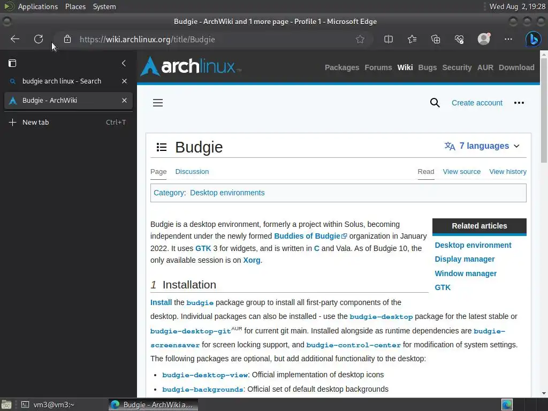Open the profile avatar icon
This screenshot has height=411, width=548.
coord(484,39)
